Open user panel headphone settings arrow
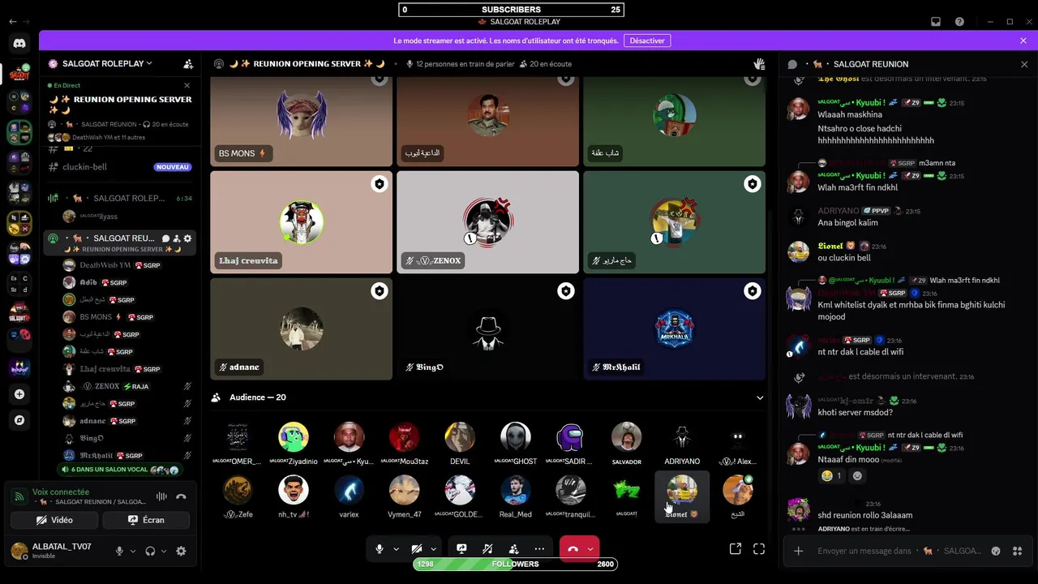Viewport: 1038px width, 584px height. point(164,552)
